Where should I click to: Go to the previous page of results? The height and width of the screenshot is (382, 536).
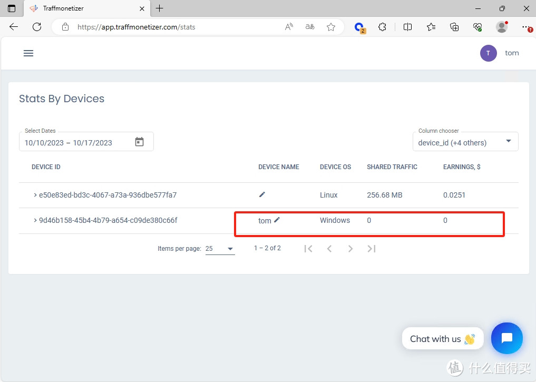[x=329, y=249]
